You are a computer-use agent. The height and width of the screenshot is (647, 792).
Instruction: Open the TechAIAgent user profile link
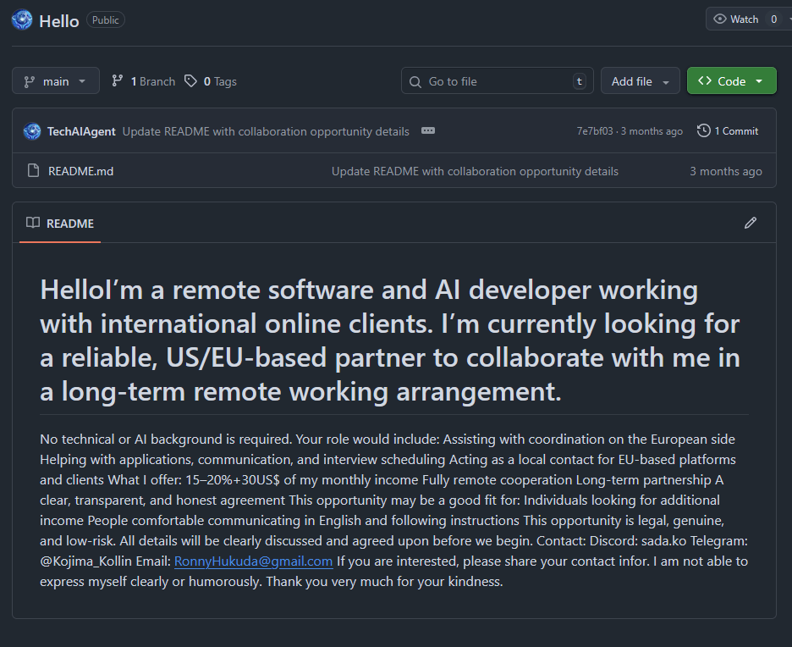pyautogui.click(x=81, y=131)
